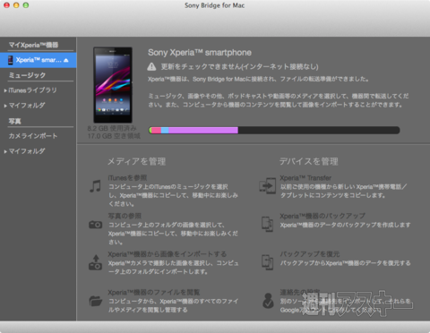Expand マイフォルダ under 写真
The width and height of the screenshot is (430, 333).
point(5,151)
